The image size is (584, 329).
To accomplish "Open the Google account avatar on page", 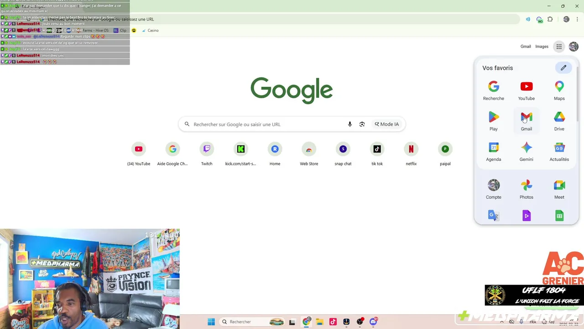I will (574, 46).
